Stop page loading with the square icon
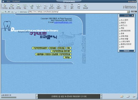This screenshot has height=100, width=138. click(9, 12)
